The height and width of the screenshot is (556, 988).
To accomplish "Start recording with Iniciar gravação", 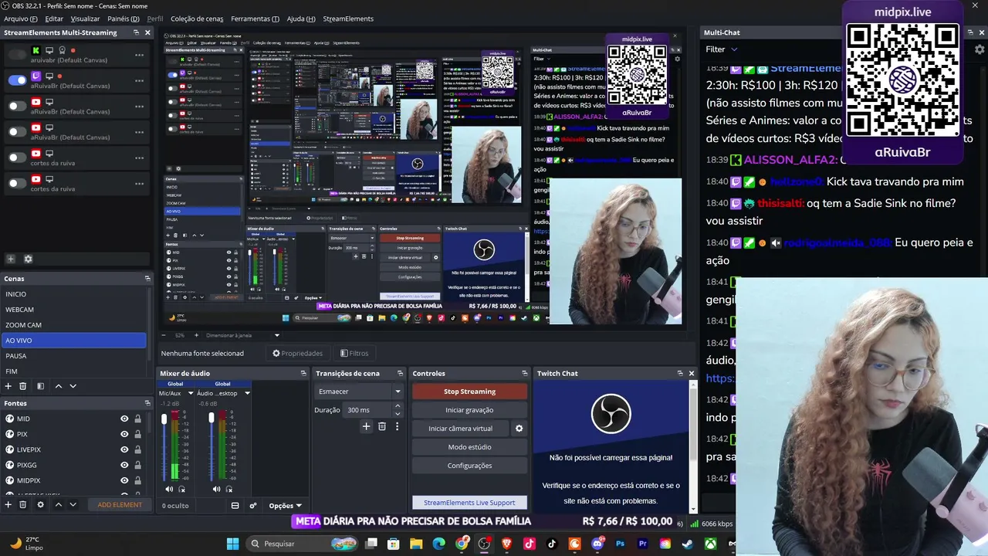I will [x=469, y=410].
